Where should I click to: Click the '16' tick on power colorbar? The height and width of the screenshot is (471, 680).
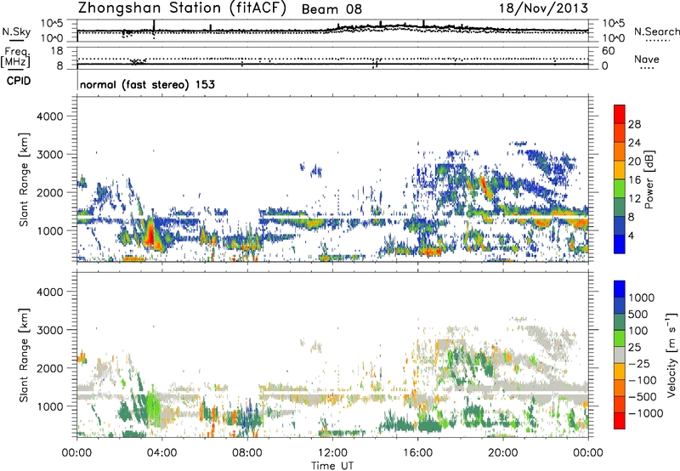tap(634, 180)
